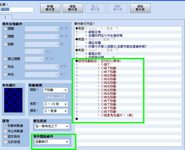Image resolution: width=185 pixels, height=150 pixels.
Task: Open the 類型 dropdown showing 不移動
Action: pos(56,90)
